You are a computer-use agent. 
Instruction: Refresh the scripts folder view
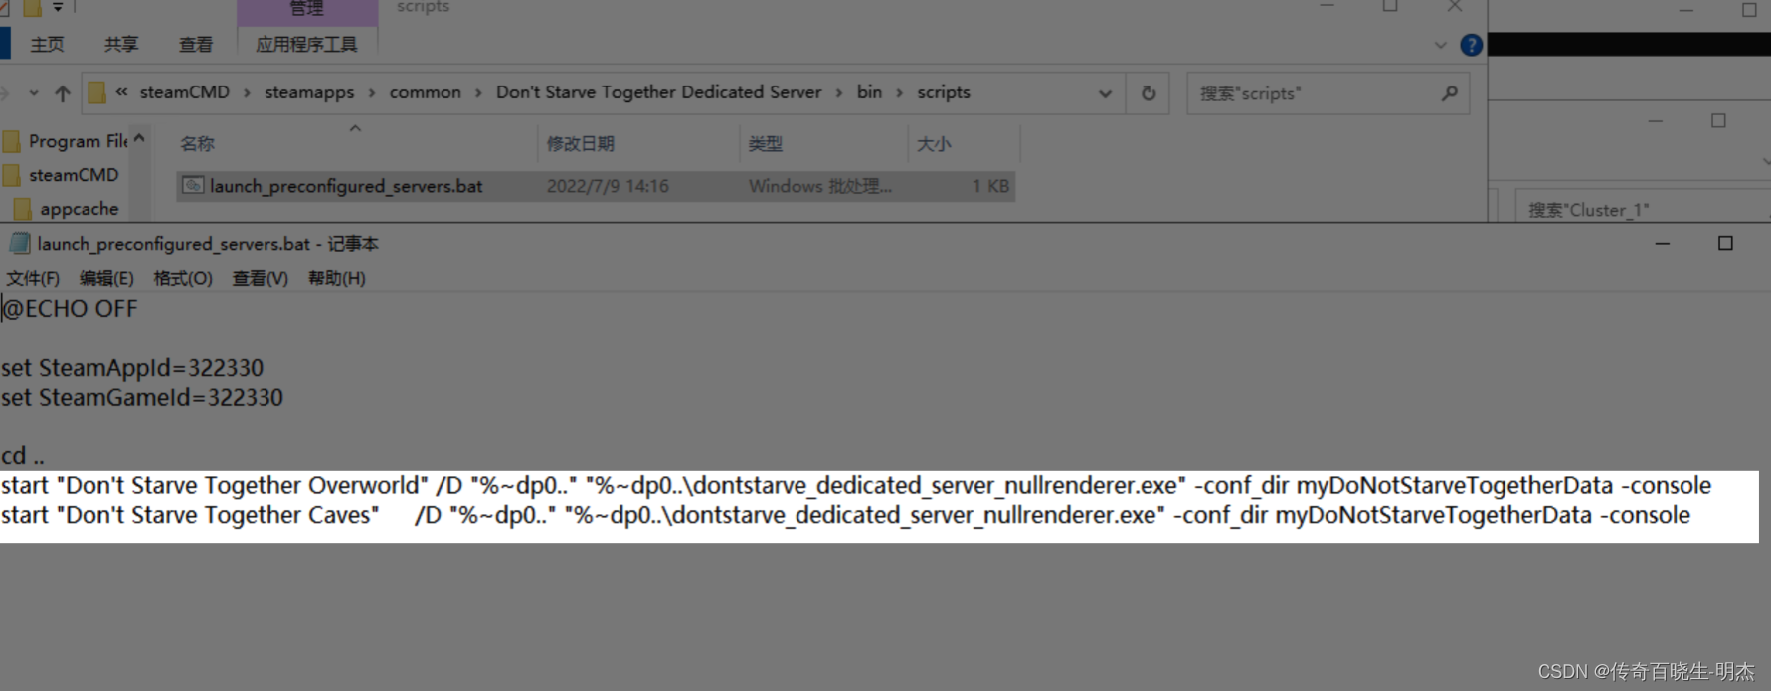point(1149,93)
